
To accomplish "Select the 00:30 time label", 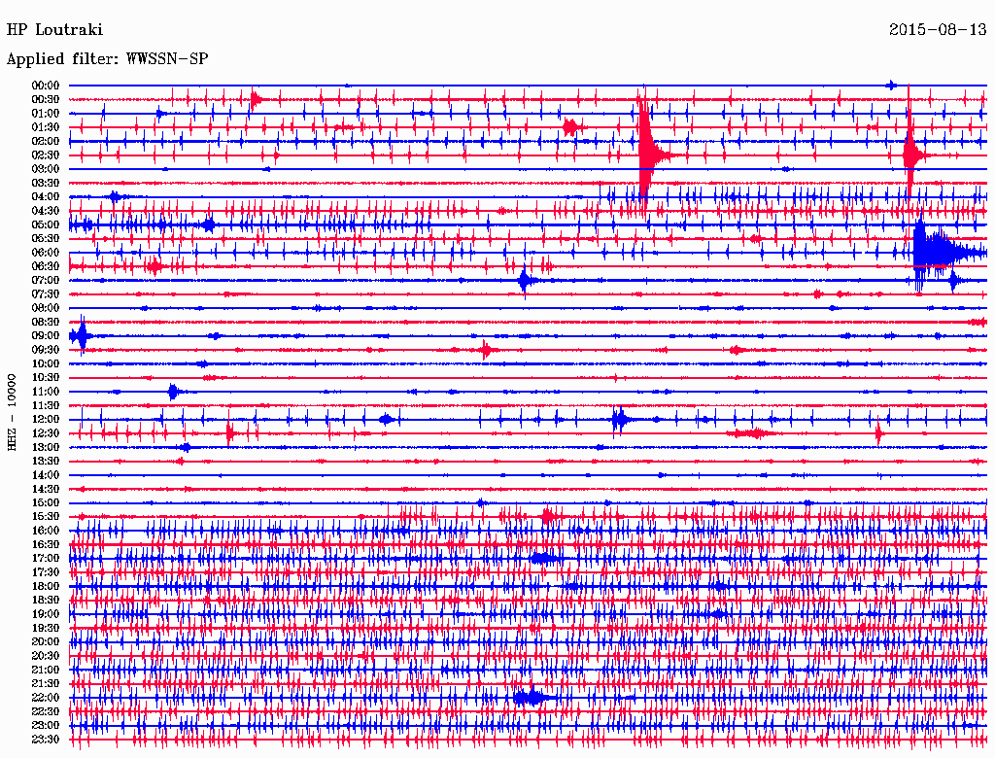I will (46, 100).
